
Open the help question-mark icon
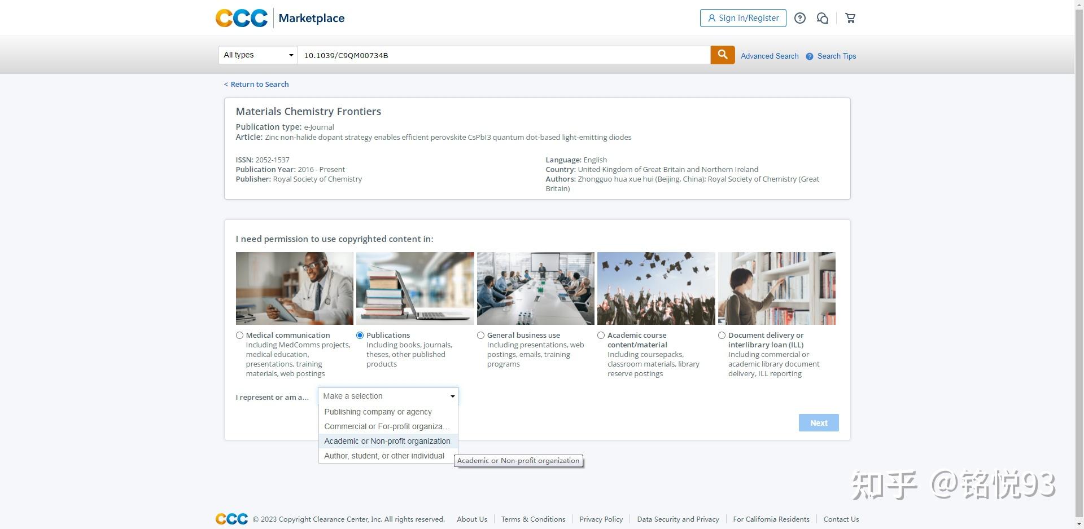(799, 18)
